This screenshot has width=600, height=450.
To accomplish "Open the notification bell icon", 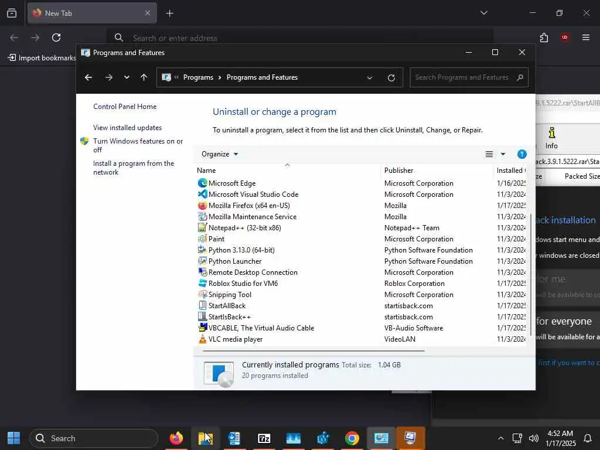I will pos(587,438).
